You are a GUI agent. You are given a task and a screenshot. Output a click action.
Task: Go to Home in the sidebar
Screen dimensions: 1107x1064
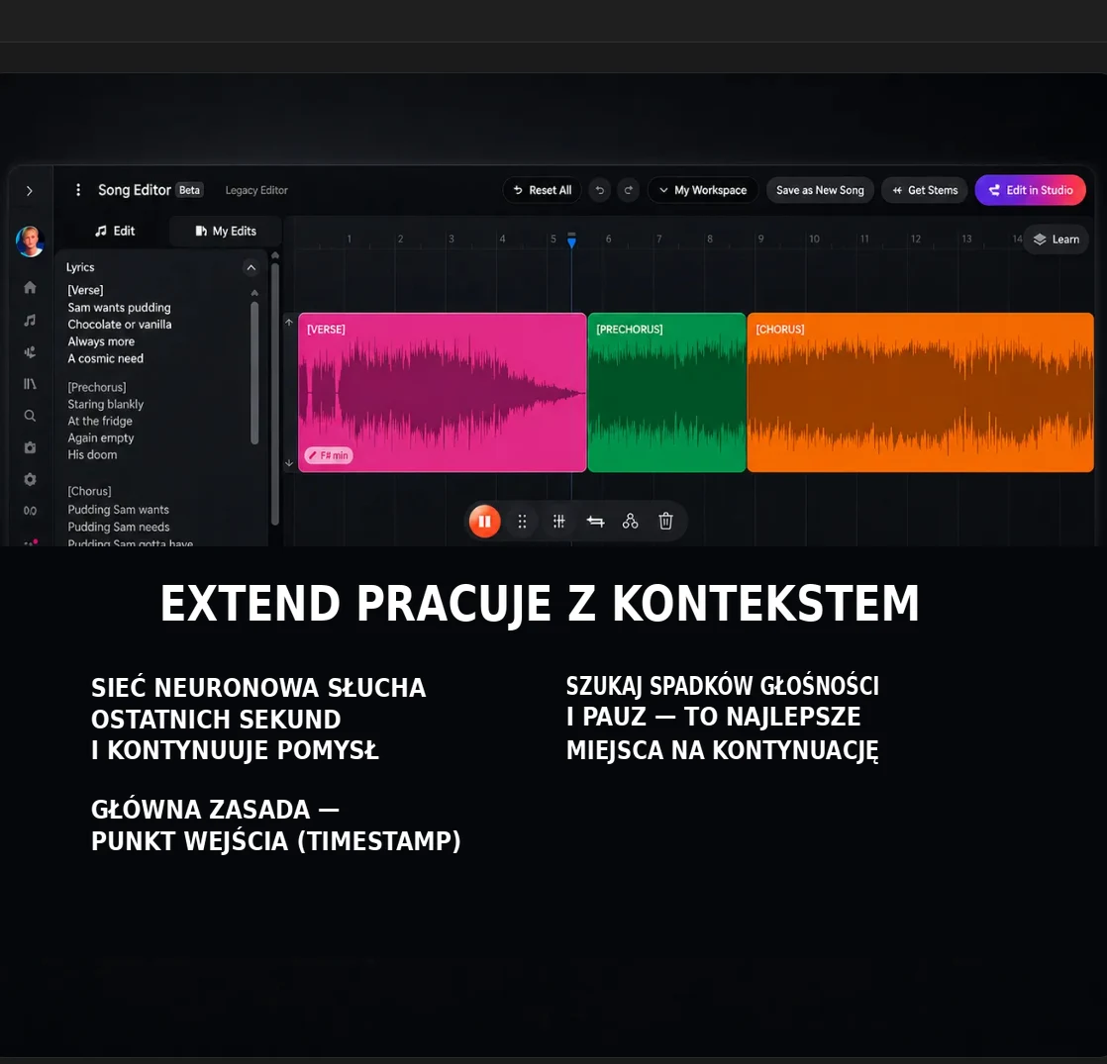coord(30,287)
